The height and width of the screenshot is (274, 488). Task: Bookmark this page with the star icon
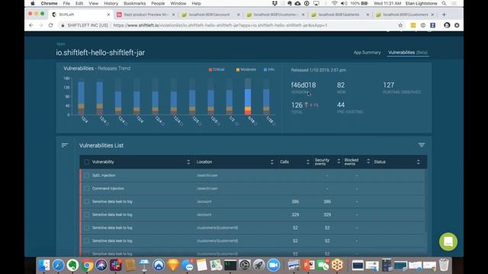pos(400,25)
